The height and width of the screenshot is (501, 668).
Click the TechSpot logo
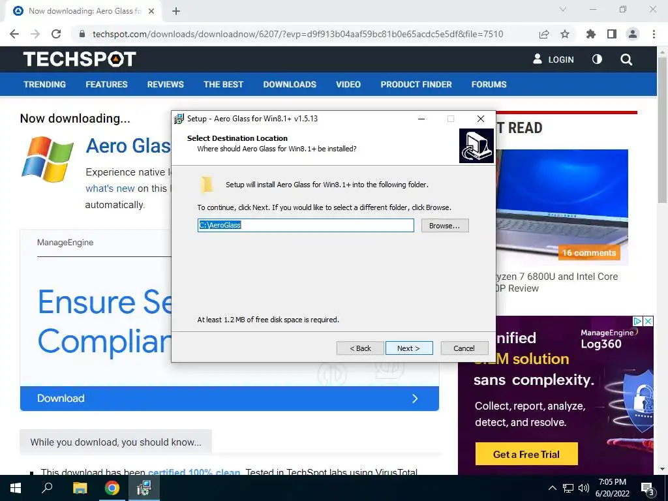tap(80, 59)
